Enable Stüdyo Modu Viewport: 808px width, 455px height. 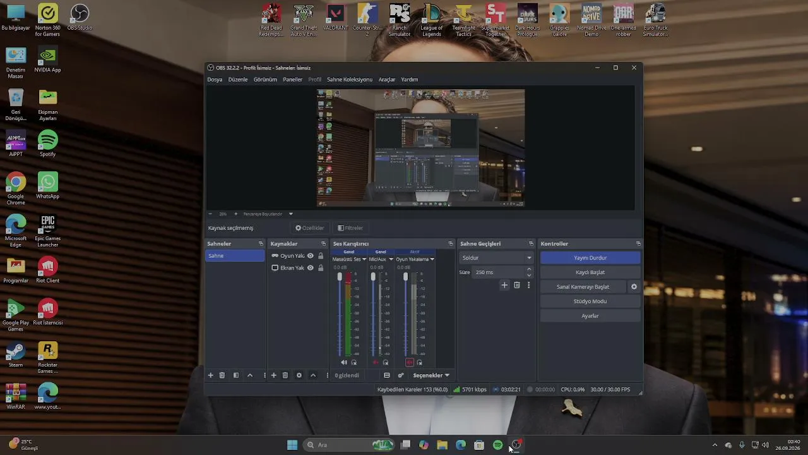(x=590, y=301)
